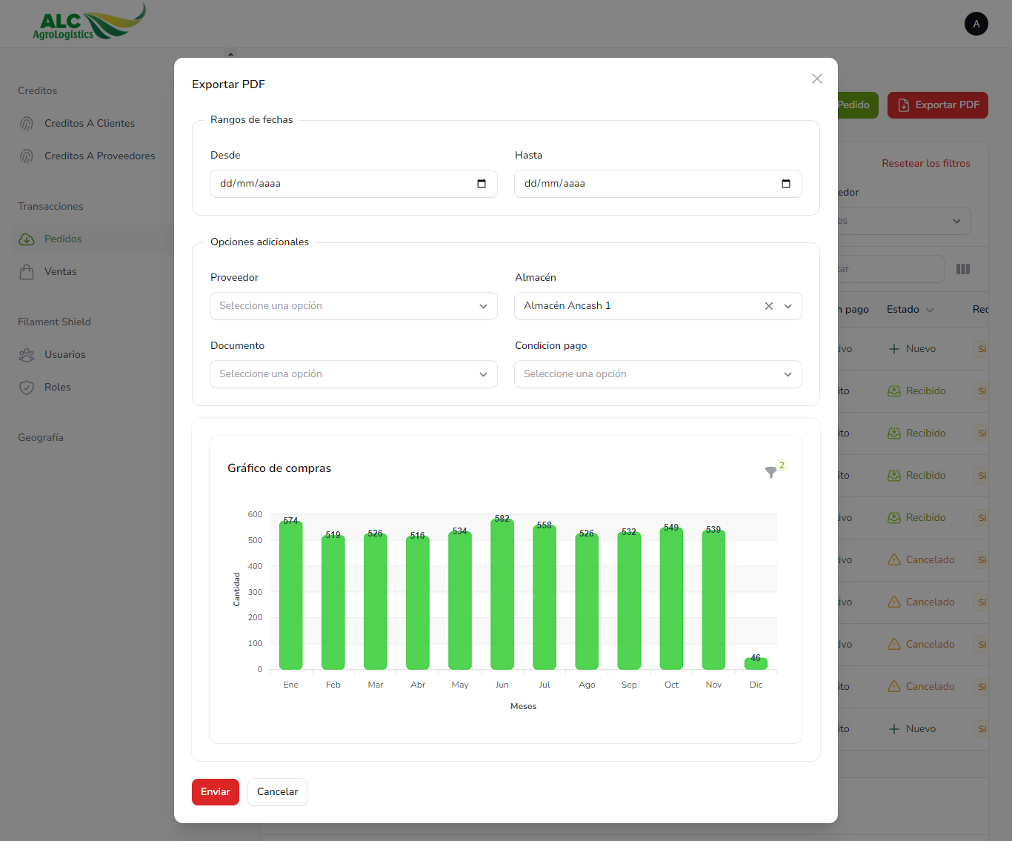
Task: Click the user avatar in top bar
Action: tap(976, 24)
